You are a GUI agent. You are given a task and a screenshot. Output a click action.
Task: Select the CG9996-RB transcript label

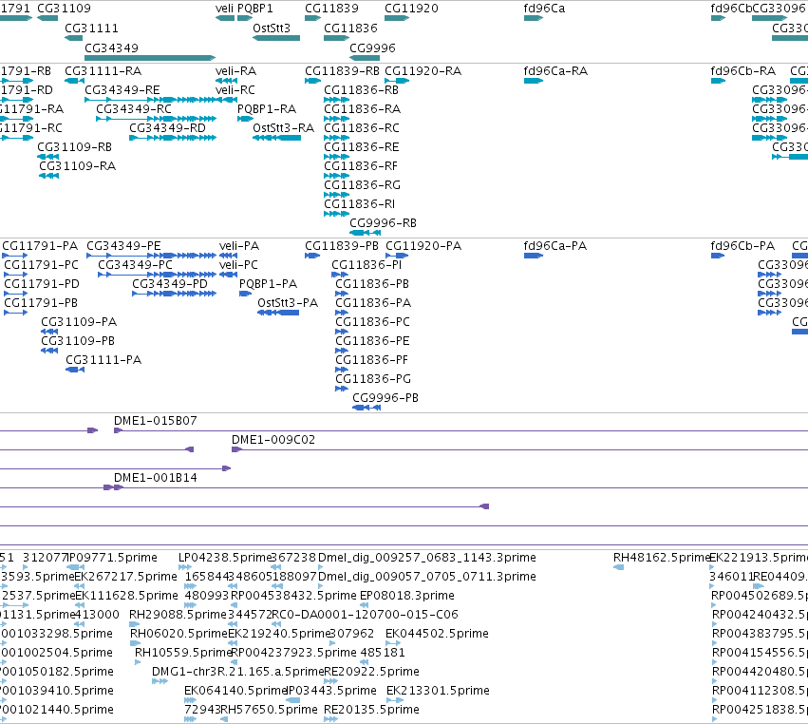point(383,223)
